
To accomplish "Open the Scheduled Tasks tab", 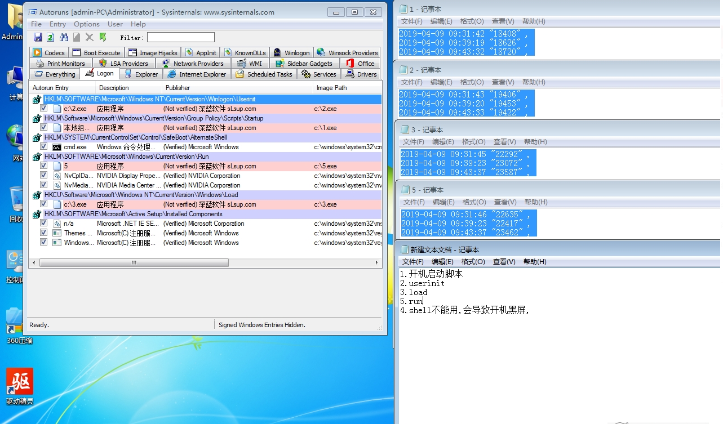I will [x=264, y=74].
